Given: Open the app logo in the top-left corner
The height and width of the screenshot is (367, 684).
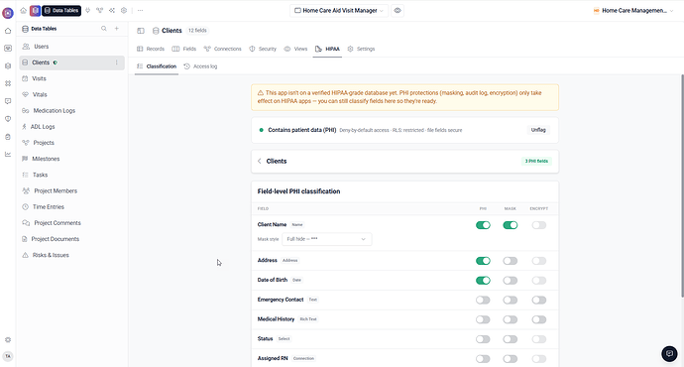Looking at the screenshot, I should point(8,13).
